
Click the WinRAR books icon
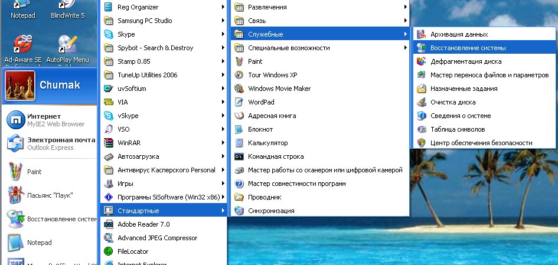pyautogui.click(x=109, y=143)
